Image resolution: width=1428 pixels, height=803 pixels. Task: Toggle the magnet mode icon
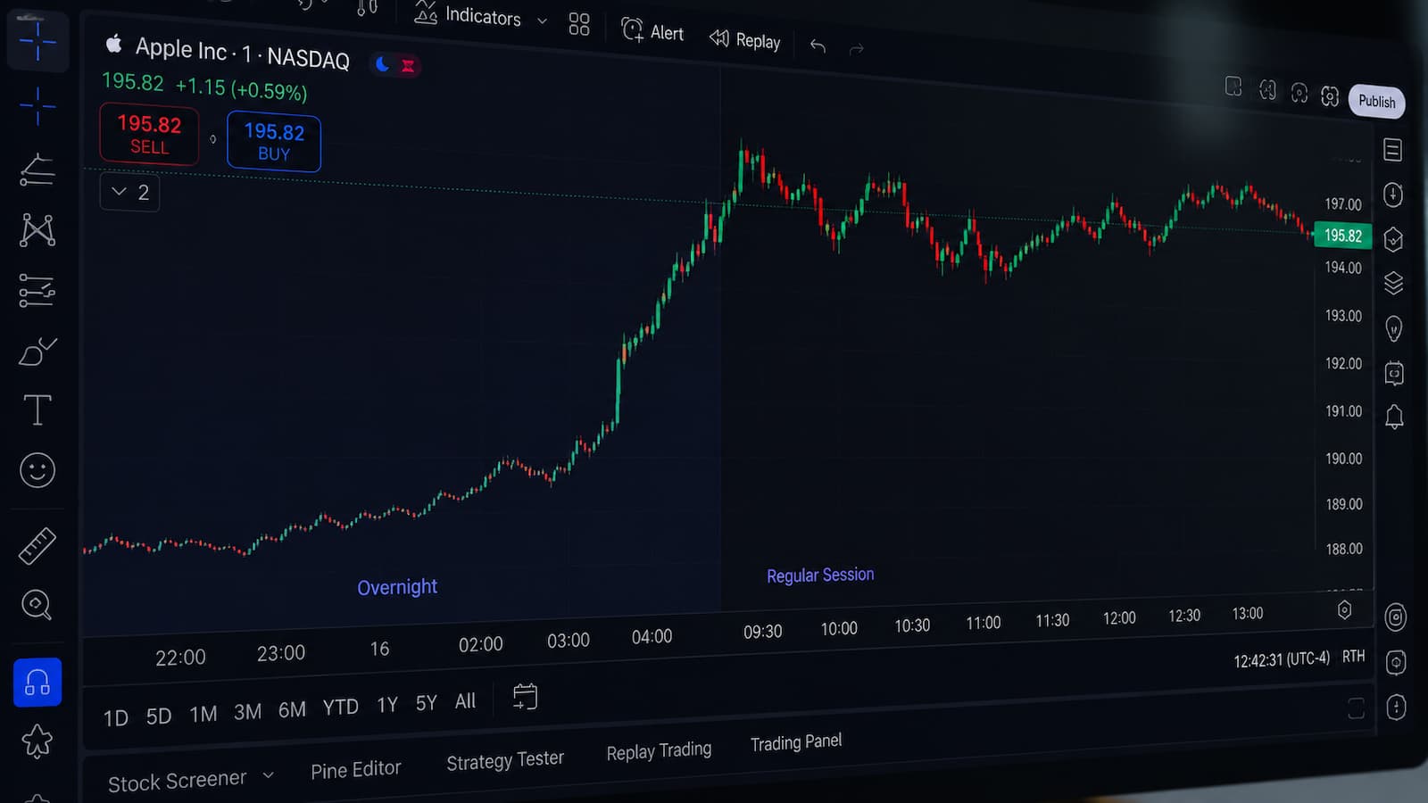point(37,683)
